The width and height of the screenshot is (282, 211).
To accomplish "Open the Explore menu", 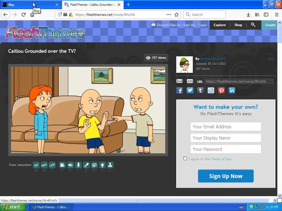I will coord(219,25).
